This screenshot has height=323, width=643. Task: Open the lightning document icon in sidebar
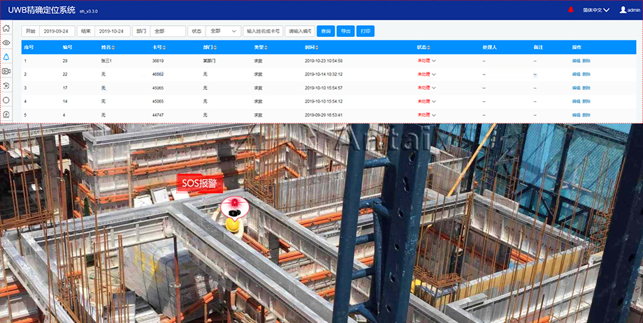tap(6, 114)
